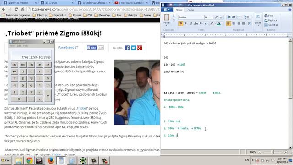The height and width of the screenshot is (165, 293).
Task: Center align text in WordPad
Action: pos(233,23)
